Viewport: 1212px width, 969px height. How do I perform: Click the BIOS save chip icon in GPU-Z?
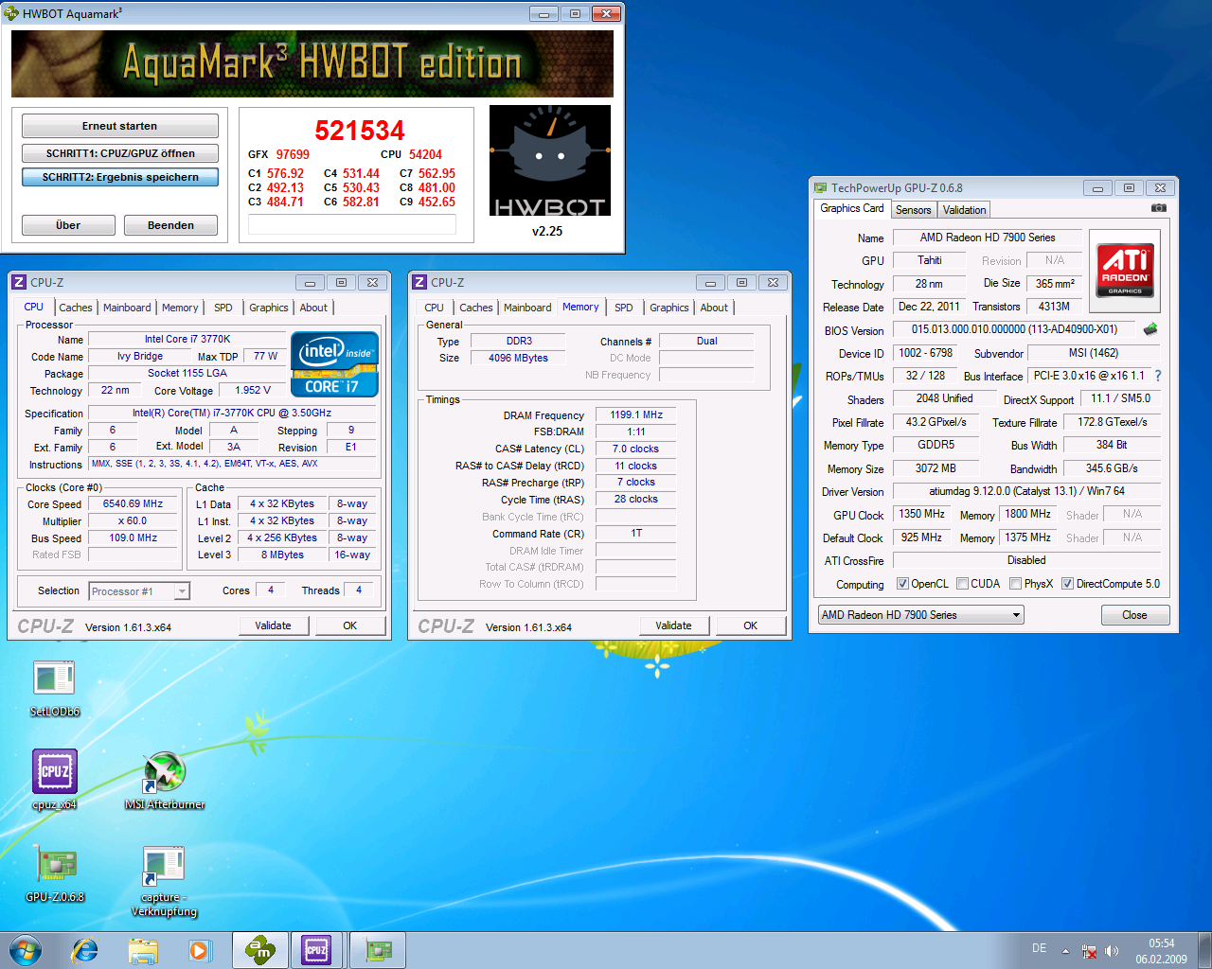point(1150,329)
